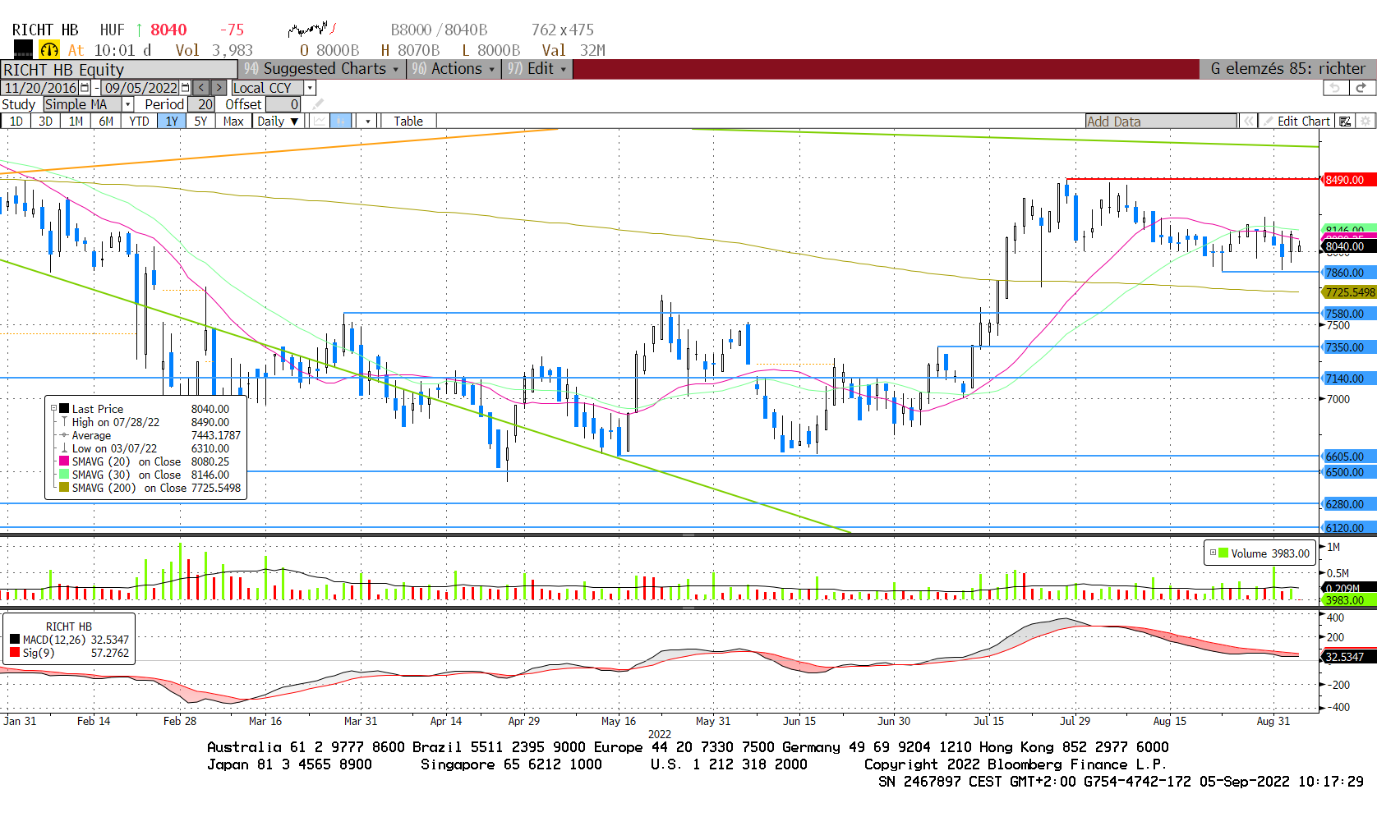Expand the Local CCY currency dropdown

pos(310,88)
